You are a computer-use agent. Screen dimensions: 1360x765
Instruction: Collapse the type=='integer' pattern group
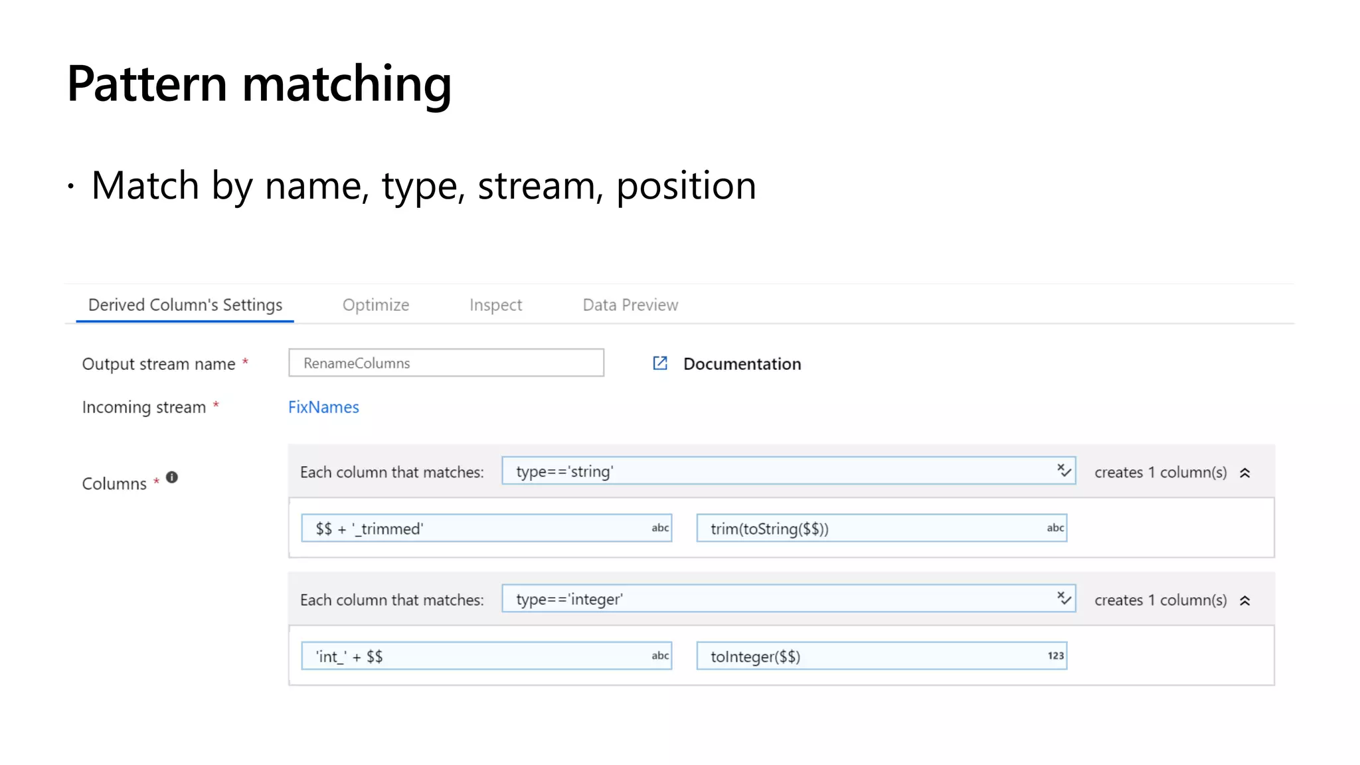pyautogui.click(x=1245, y=600)
